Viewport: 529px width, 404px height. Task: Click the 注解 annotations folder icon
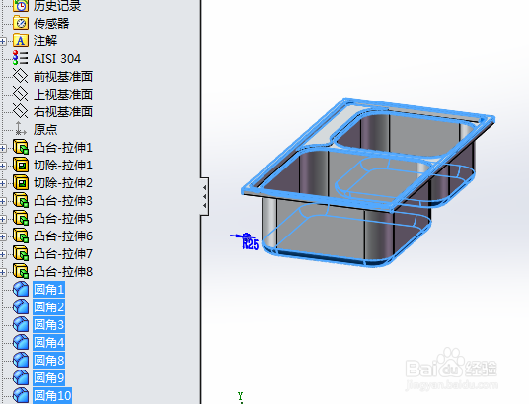(21, 41)
